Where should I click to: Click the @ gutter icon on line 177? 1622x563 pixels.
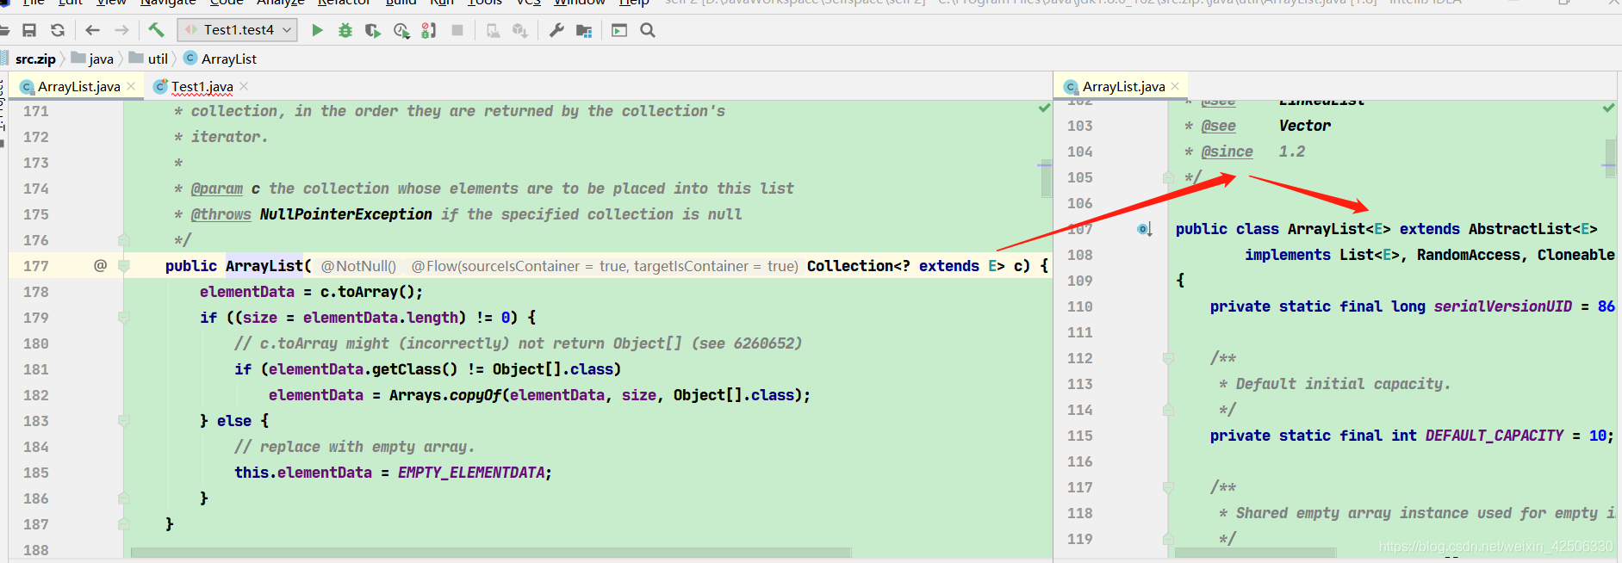click(x=101, y=265)
